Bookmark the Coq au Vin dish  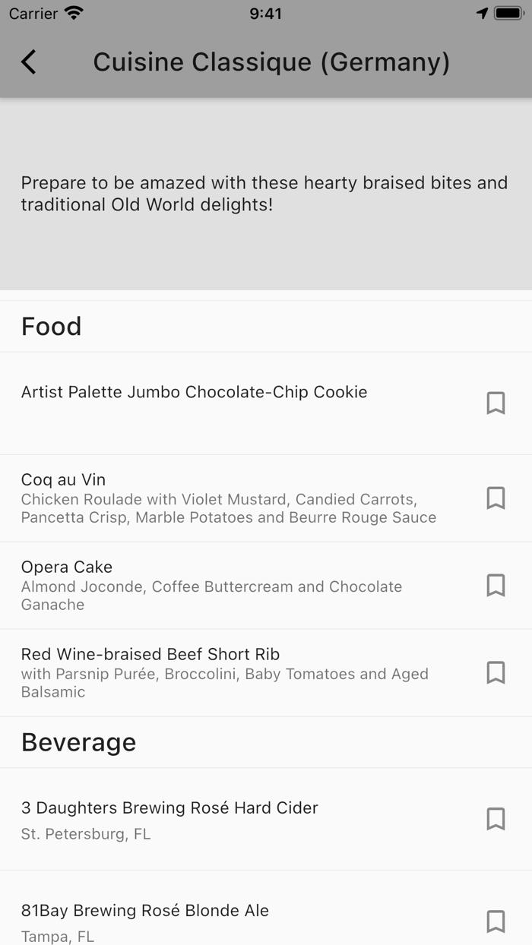[496, 498]
